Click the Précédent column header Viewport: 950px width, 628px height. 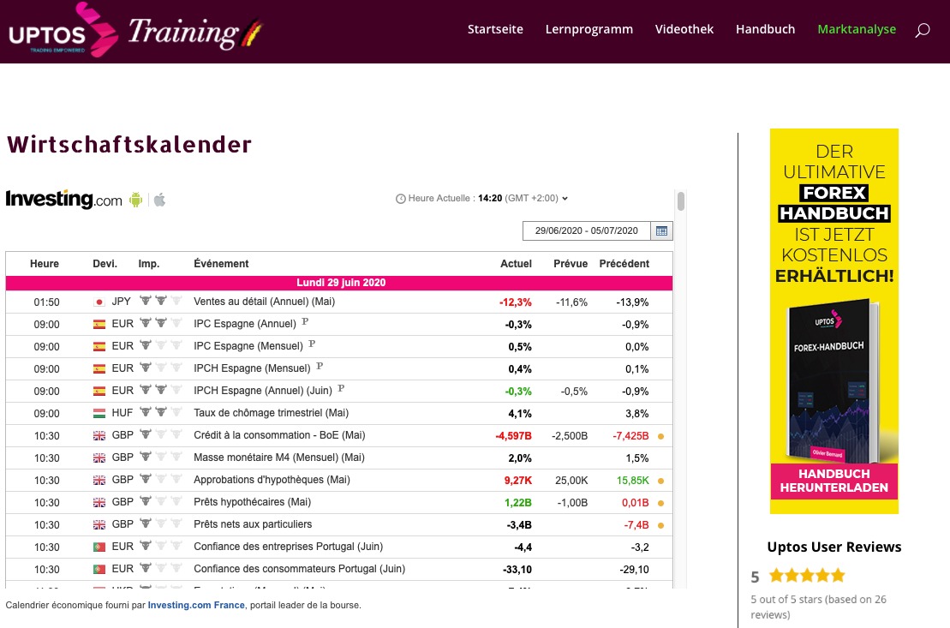[624, 264]
